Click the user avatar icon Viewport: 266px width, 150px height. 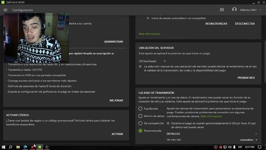[234, 10]
